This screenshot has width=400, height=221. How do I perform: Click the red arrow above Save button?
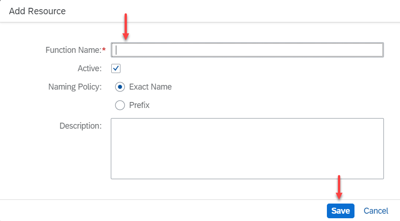[x=339, y=187]
